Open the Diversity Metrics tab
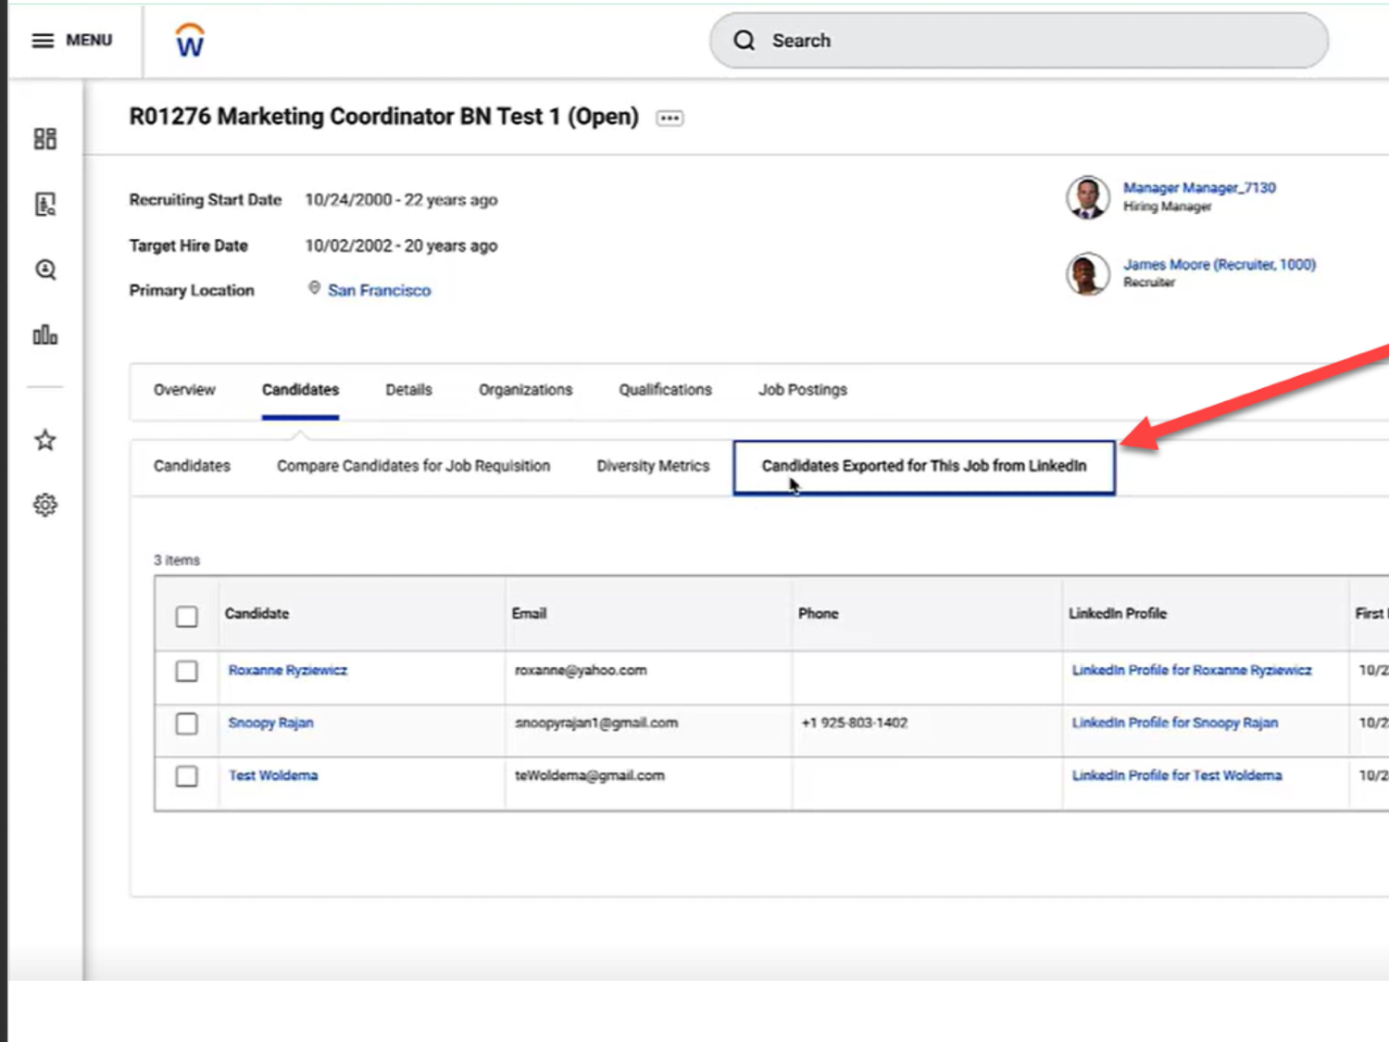 pos(653,466)
